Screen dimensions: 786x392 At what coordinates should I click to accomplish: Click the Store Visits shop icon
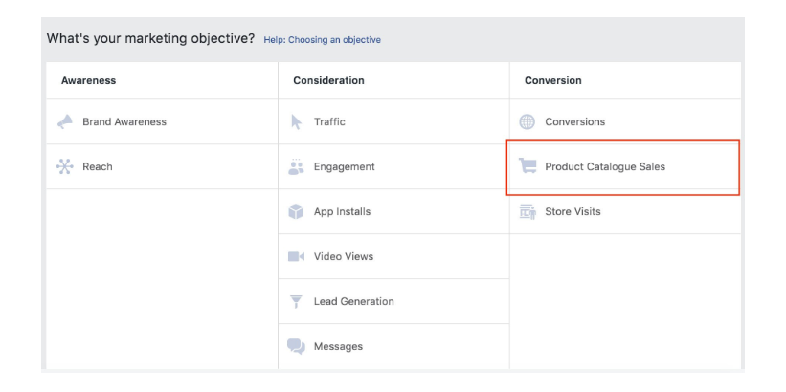coord(528,211)
